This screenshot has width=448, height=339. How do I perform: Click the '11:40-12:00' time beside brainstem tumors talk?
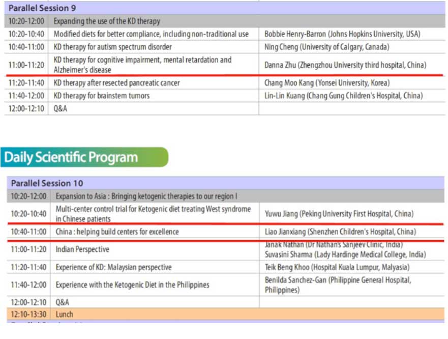click(26, 96)
